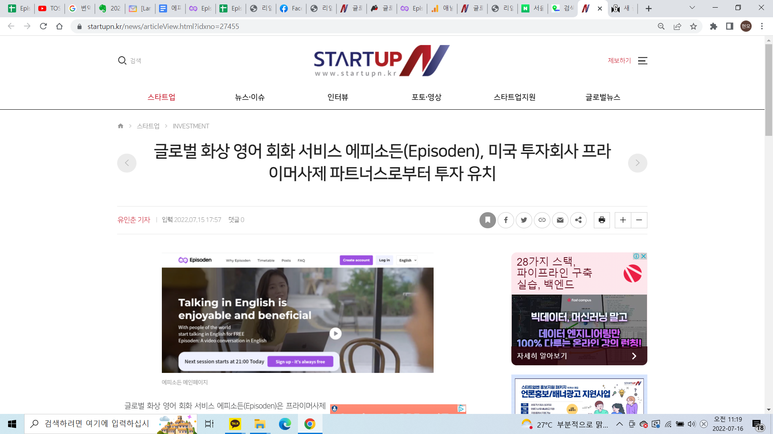Share the article on Twitter
773x434 pixels.
tap(524, 220)
